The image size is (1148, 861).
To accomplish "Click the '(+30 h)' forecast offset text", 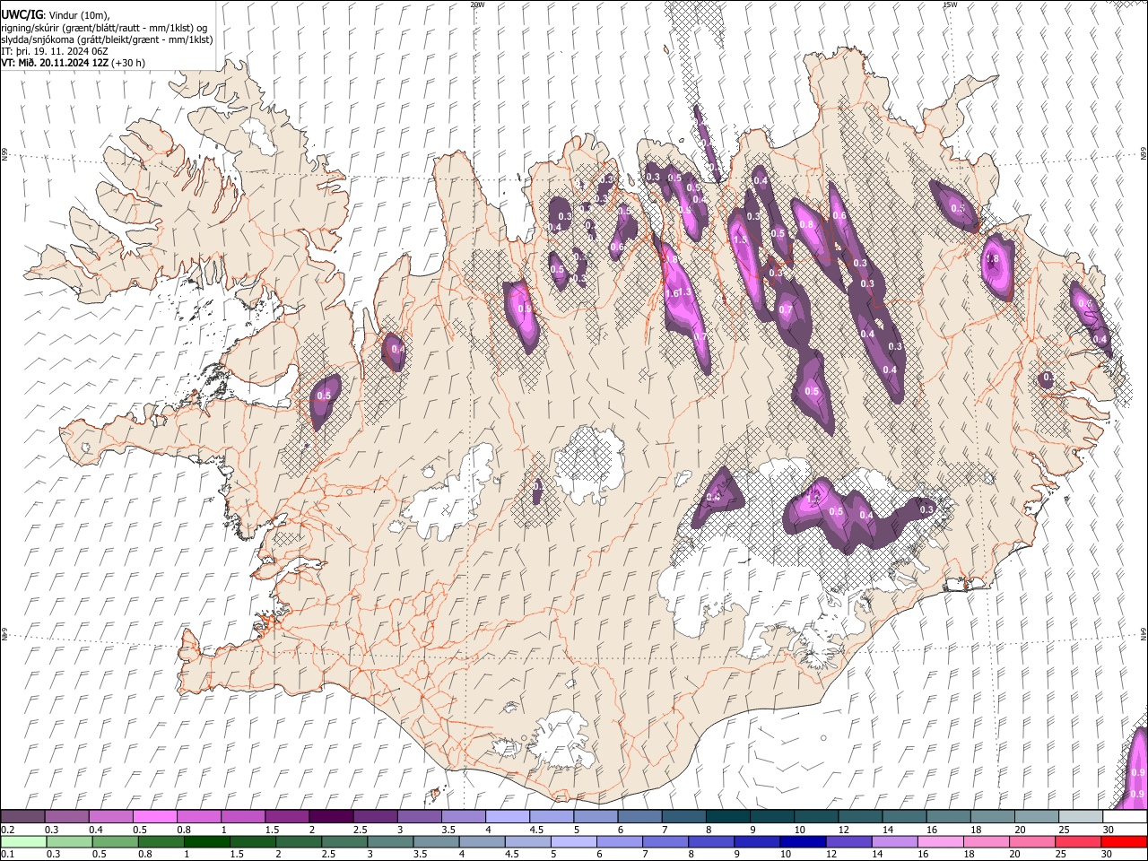I will click(128, 63).
